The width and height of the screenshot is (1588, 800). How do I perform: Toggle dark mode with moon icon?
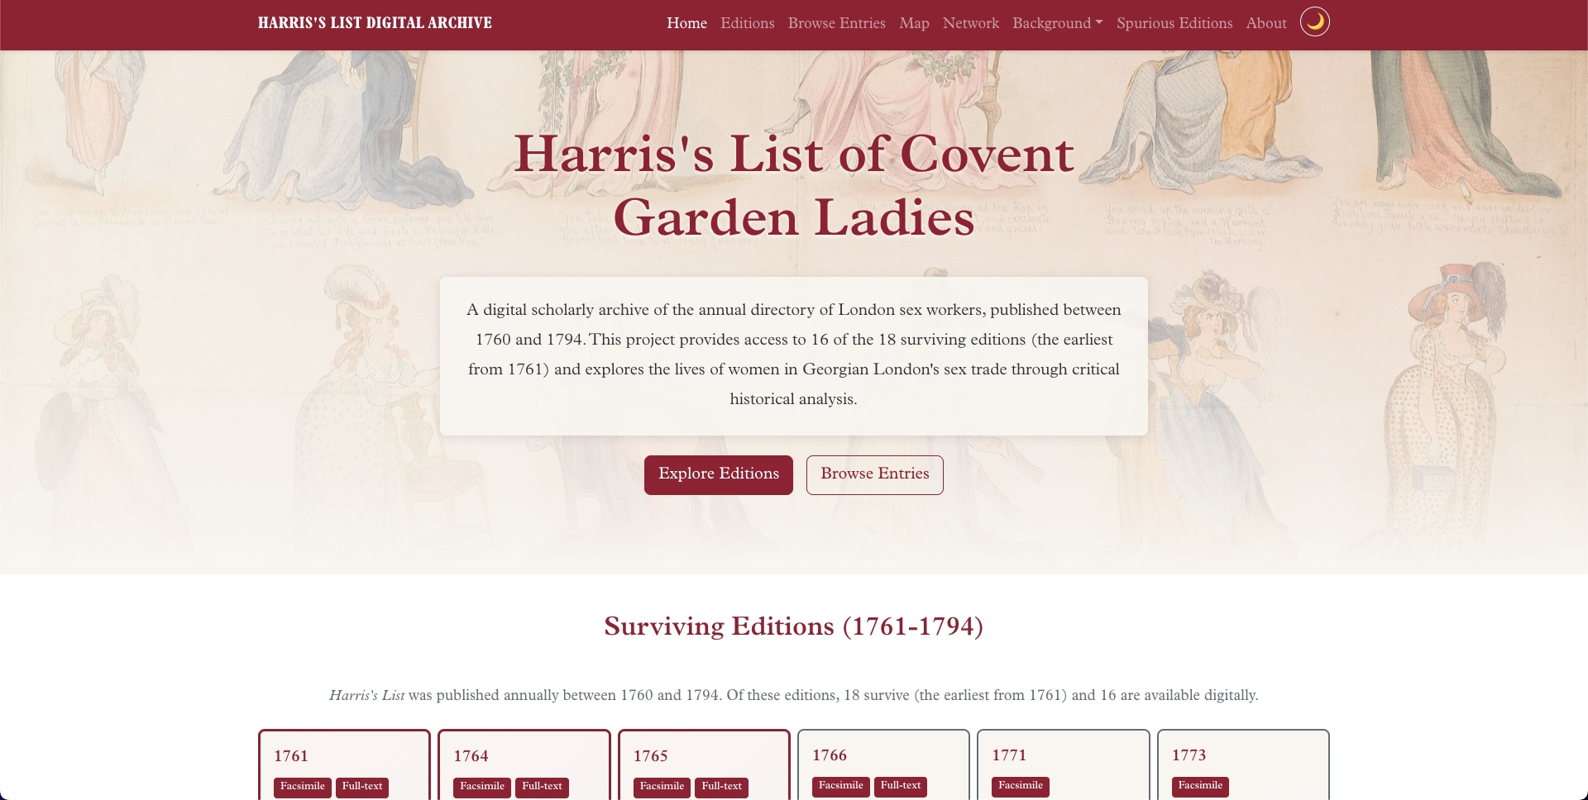coord(1314,22)
